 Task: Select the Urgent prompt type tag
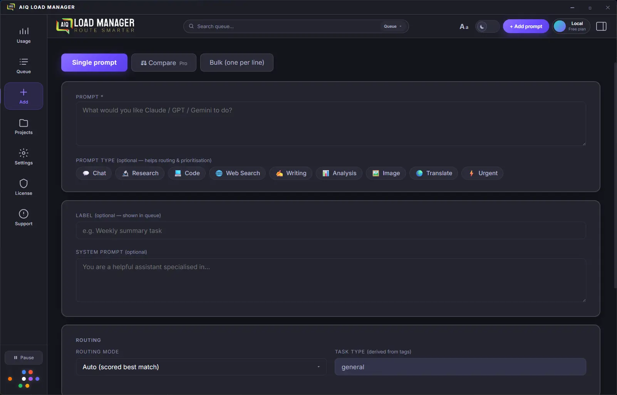pyautogui.click(x=483, y=173)
